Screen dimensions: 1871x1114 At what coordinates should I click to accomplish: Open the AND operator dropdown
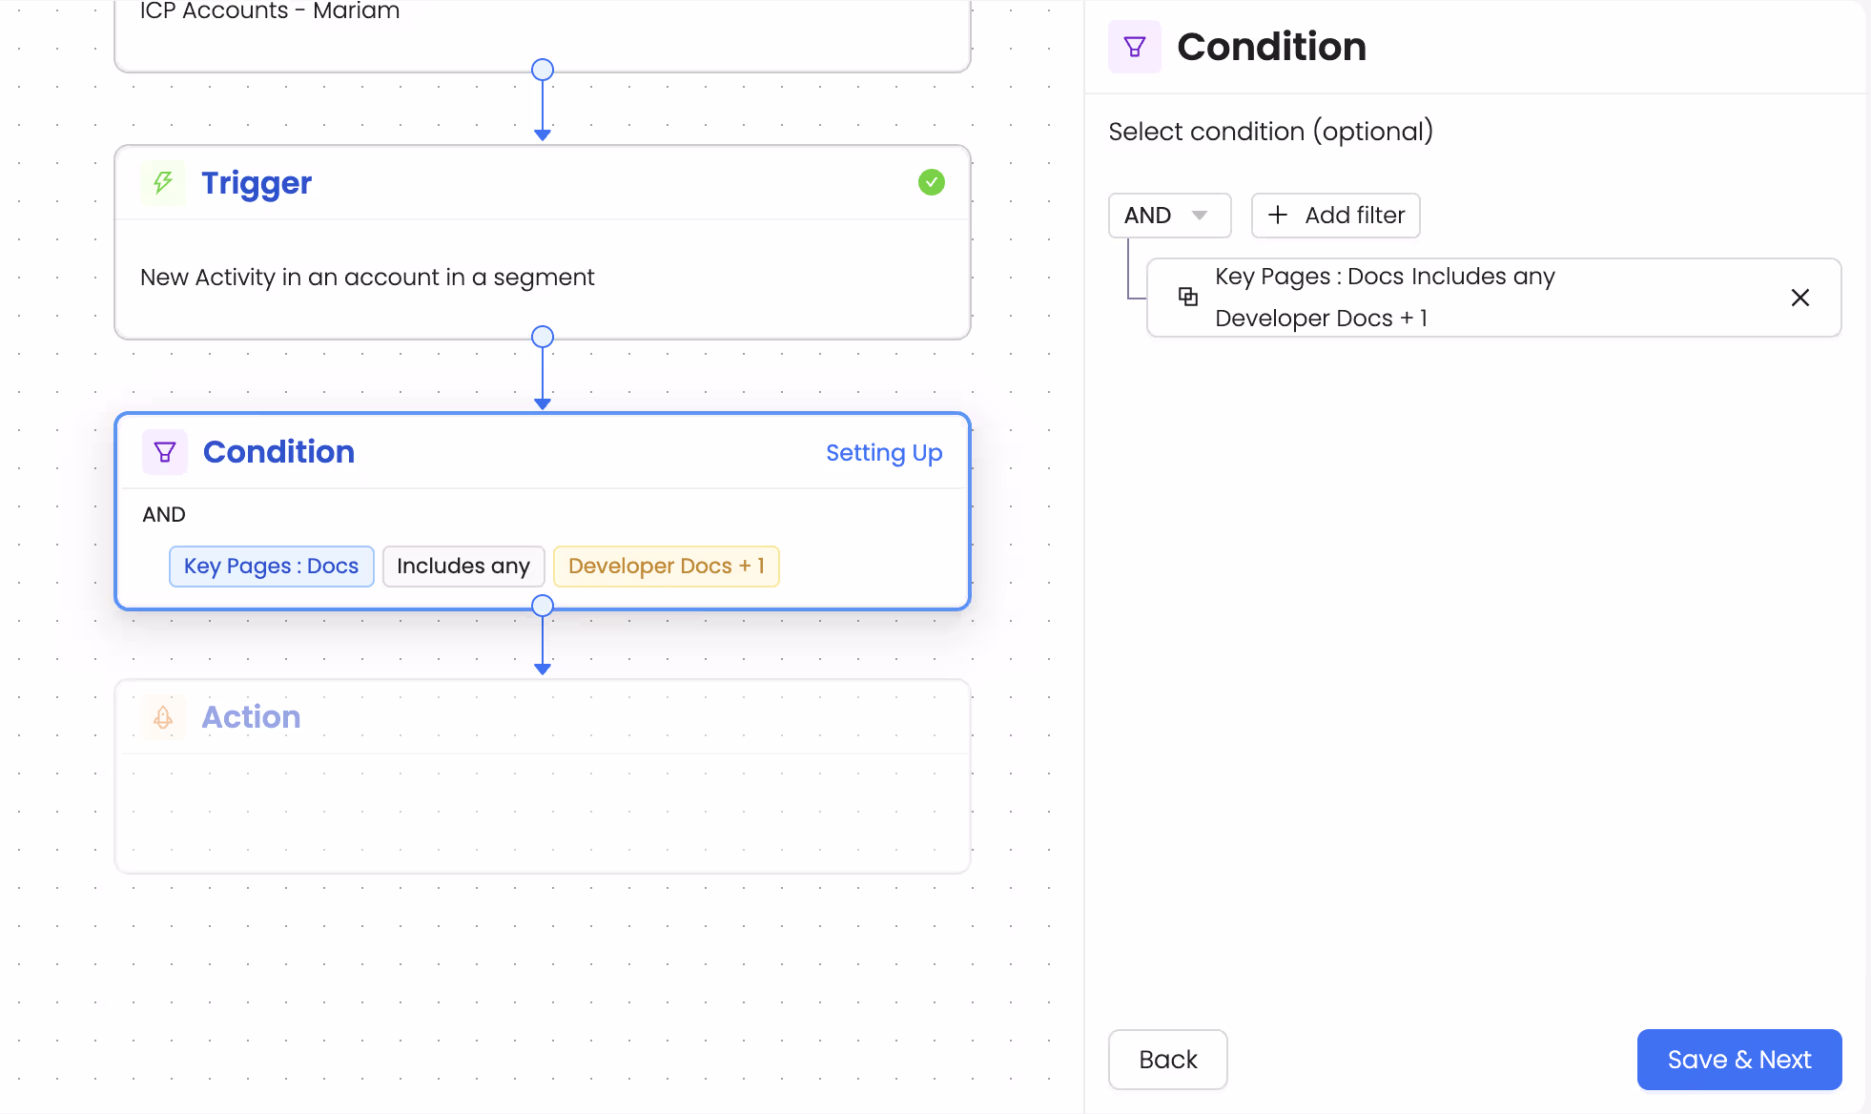[x=1169, y=216]
